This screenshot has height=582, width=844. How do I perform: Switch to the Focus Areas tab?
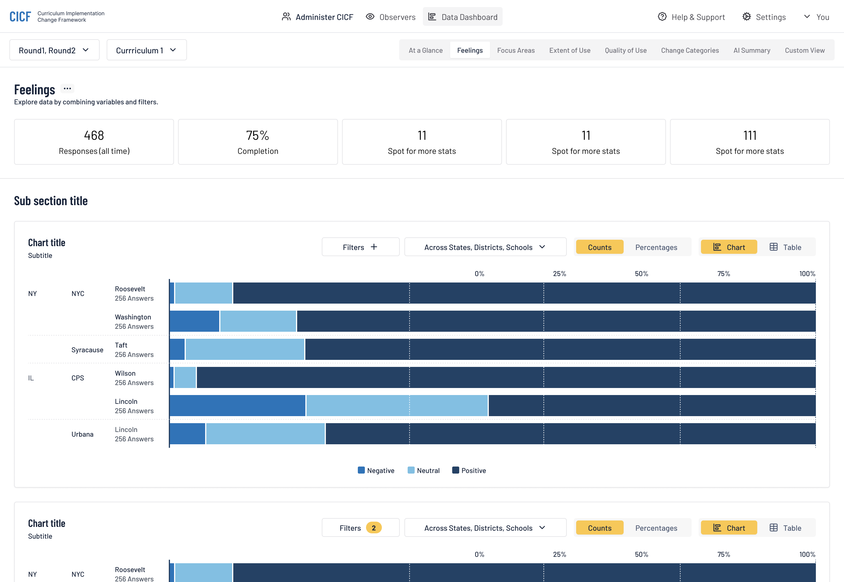pyautogui.click(x=515, y=50)
